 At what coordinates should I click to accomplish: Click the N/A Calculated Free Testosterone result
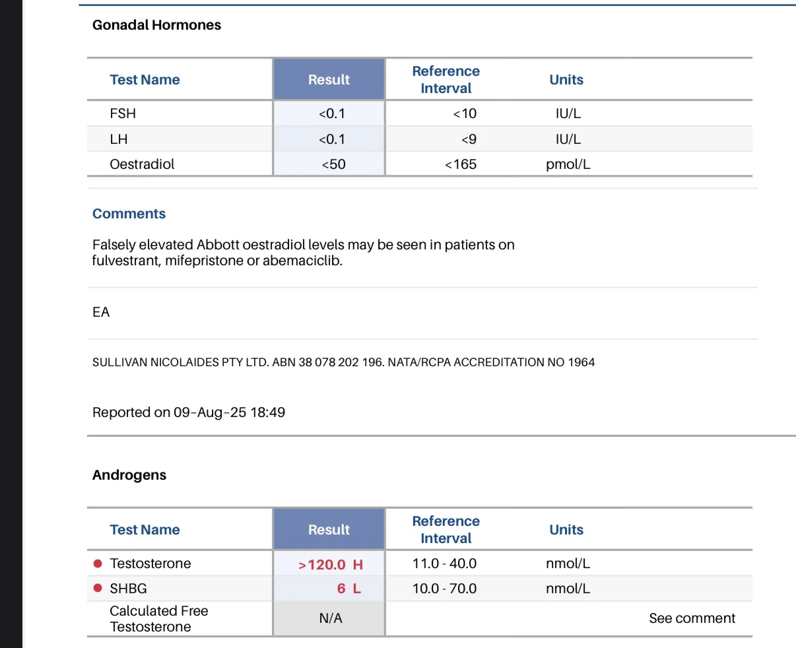click(x=330, y=618)
